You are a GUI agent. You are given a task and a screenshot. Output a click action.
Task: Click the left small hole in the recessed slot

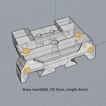39,35
